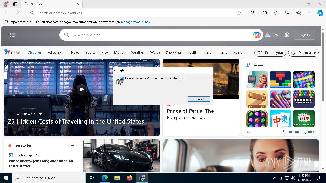Open the Weather menu item
The height and width of the screenshot is (183, 326).
point(138,52)
